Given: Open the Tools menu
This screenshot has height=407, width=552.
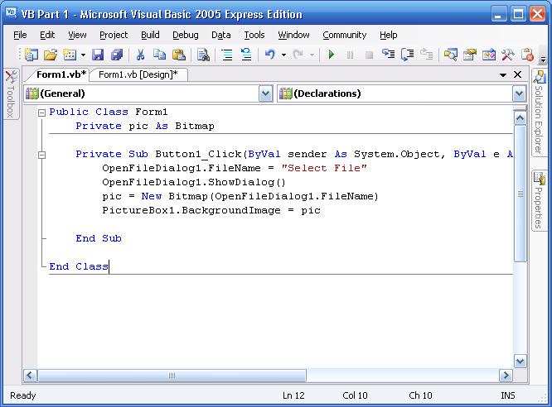Looking at the screenshot, I should [x=254, y=35].
